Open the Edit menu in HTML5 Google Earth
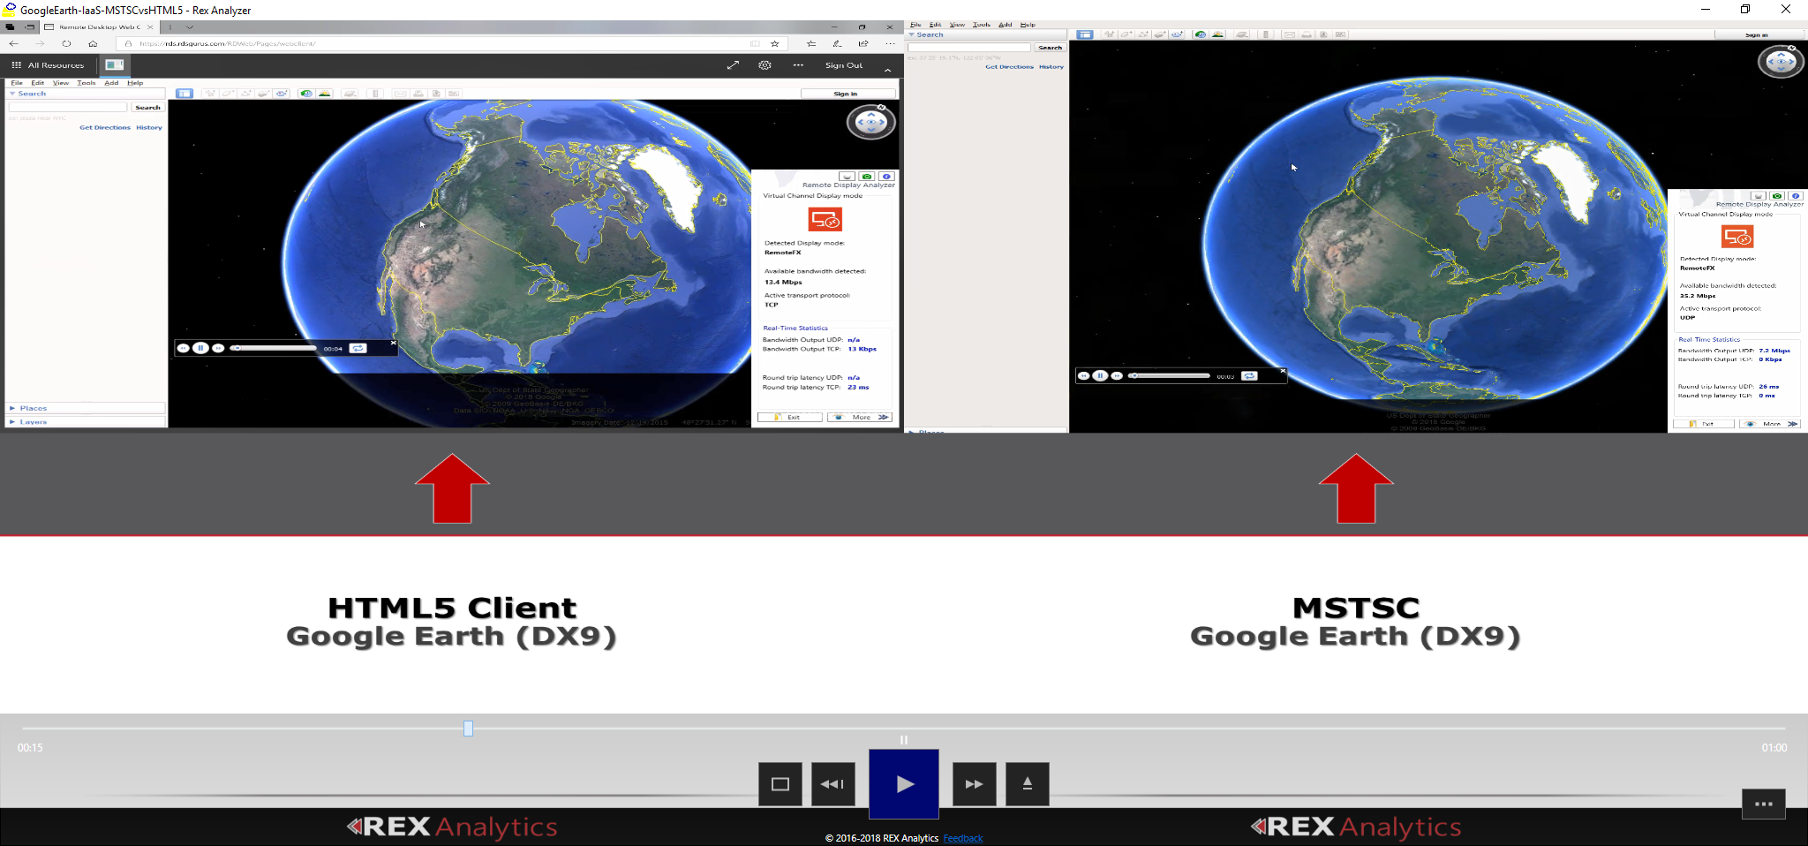Image resolution: width=1808 pixels, height=846 pixels. (37, 83)
